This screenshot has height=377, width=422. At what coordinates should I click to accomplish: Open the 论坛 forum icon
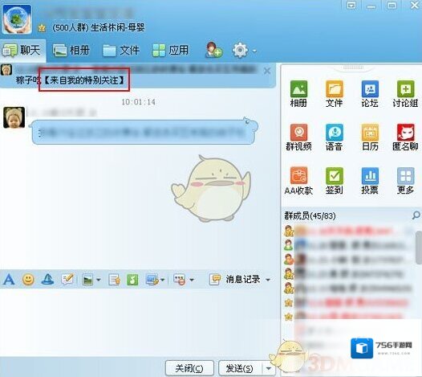pos(370,93)
